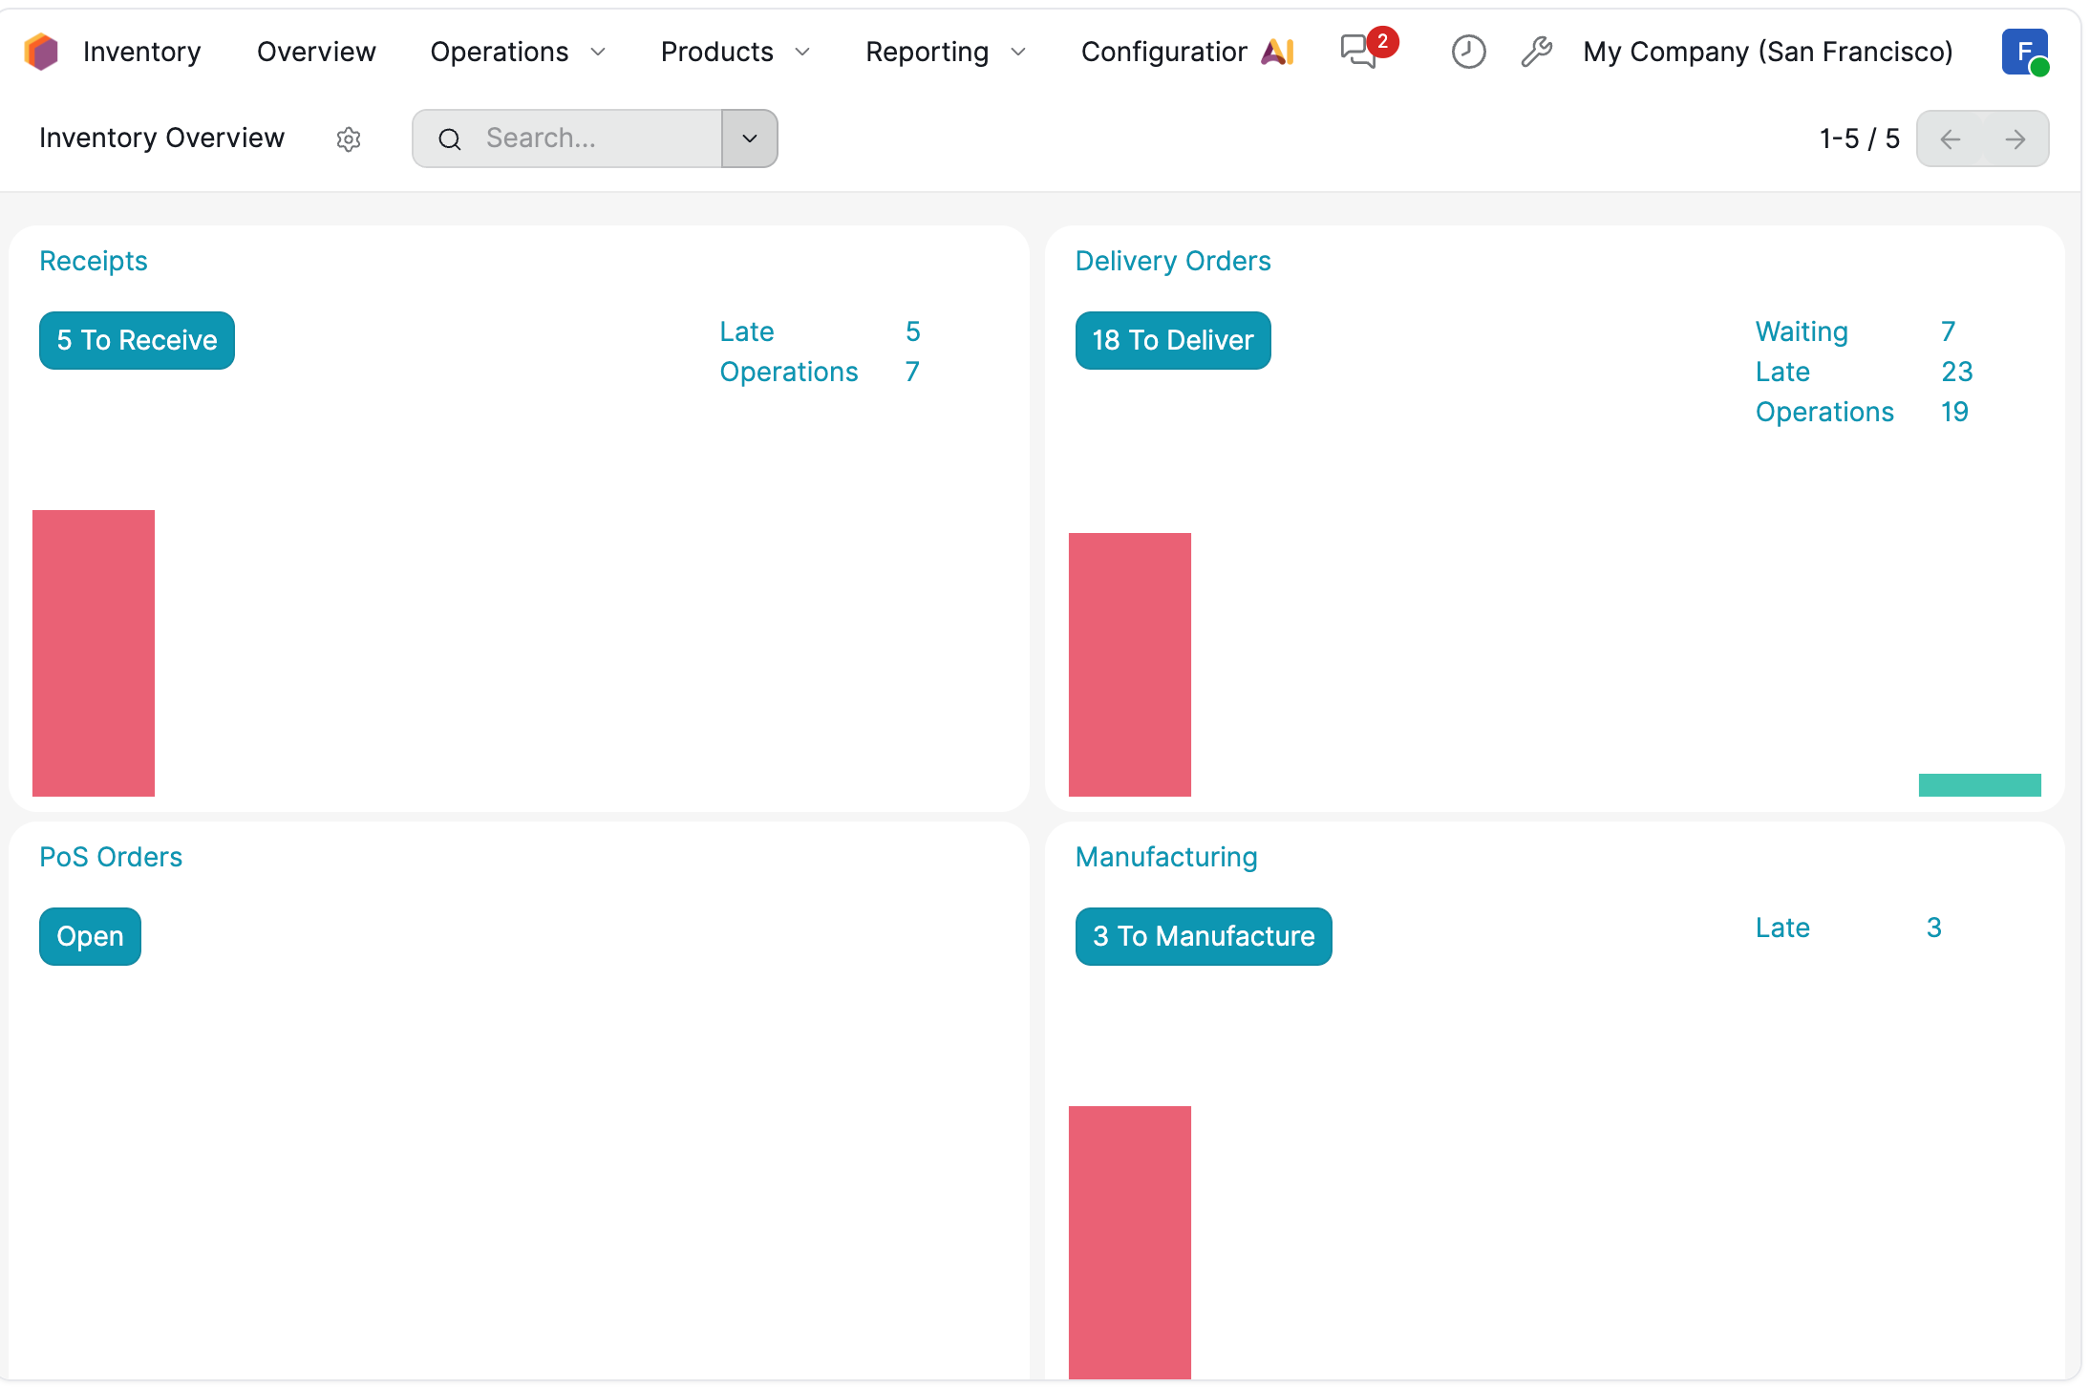Click the red bar in Receipts chart
2090x1387 pixels.
[x=94, y=652]
